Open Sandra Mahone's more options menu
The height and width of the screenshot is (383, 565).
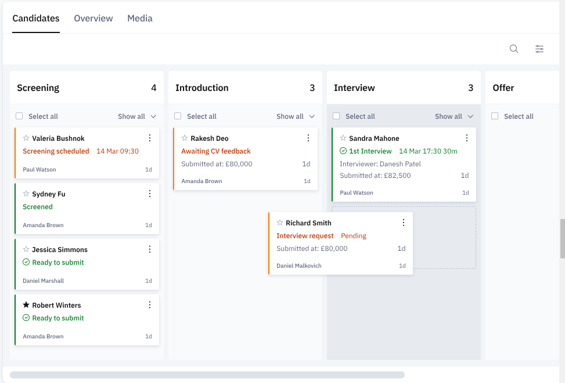coord(467,138)
